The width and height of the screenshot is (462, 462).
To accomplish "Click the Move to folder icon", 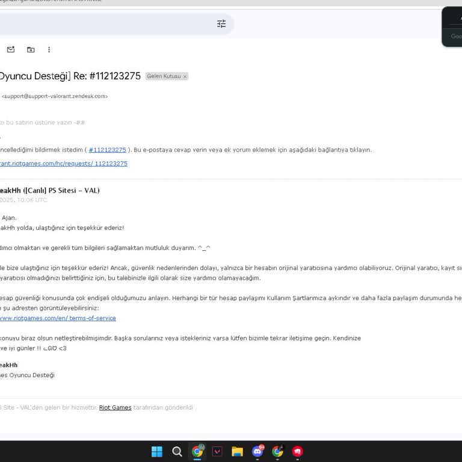I will (x=31, y=49).
